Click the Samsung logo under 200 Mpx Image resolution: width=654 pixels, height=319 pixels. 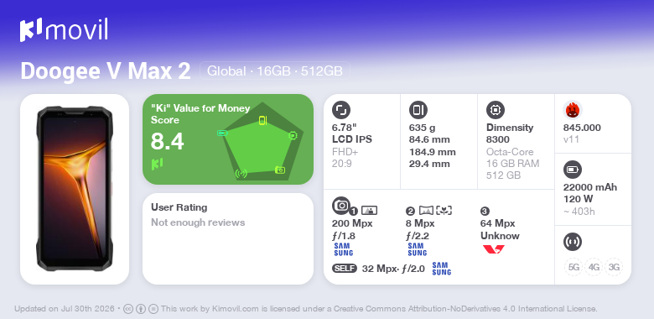tap(343, 249)
